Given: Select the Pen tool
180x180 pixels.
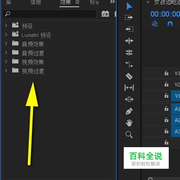Looking at the screenshot, I should pos(129,111).
